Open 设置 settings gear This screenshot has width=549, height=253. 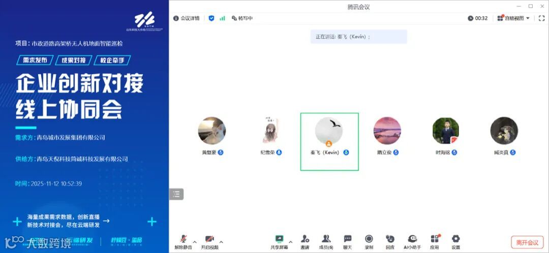click(x=455, y=242)
